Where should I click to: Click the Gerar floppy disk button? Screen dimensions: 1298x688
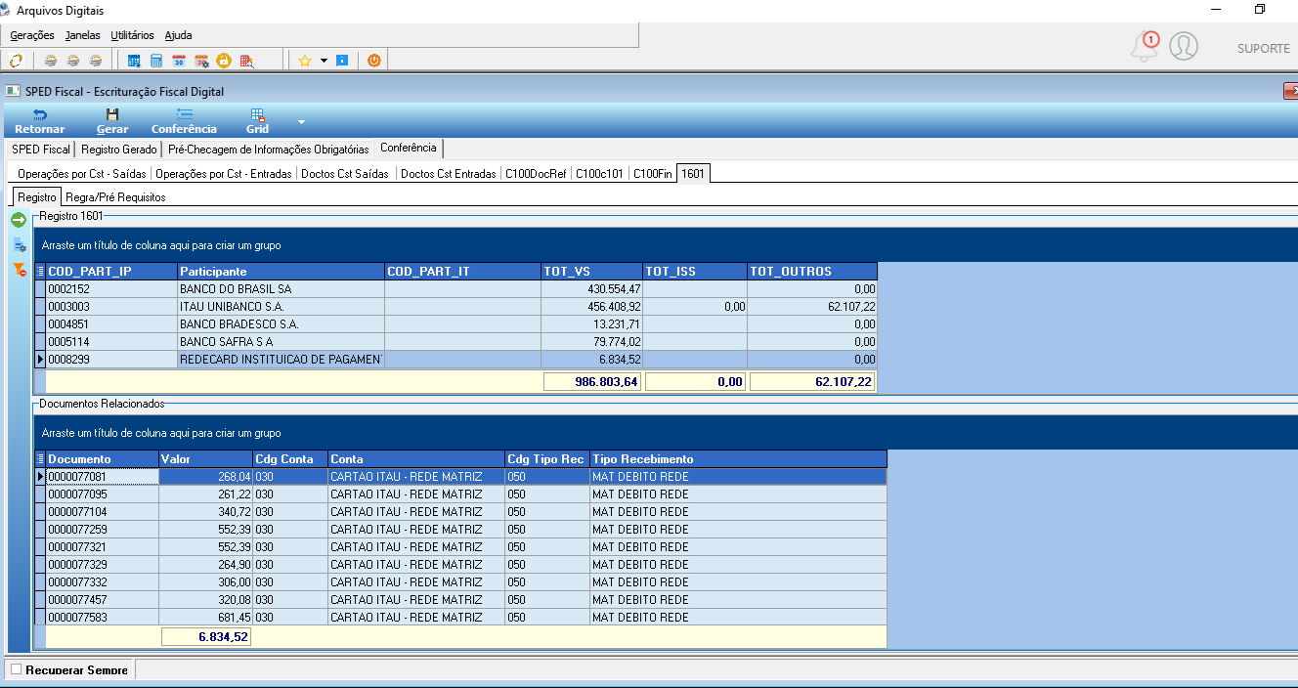click(112, 121)
